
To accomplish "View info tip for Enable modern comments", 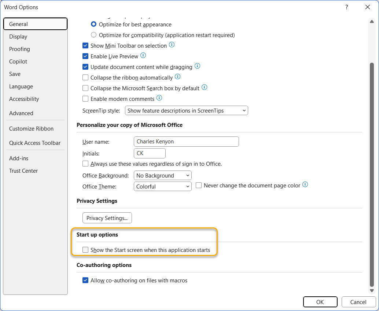I will (x=159, y=98).
